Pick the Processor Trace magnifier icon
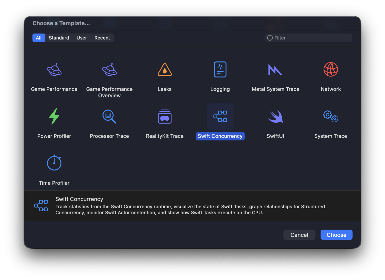Image resolution: width=385 pixels, height=280 pixels. (x=109, y=116)
